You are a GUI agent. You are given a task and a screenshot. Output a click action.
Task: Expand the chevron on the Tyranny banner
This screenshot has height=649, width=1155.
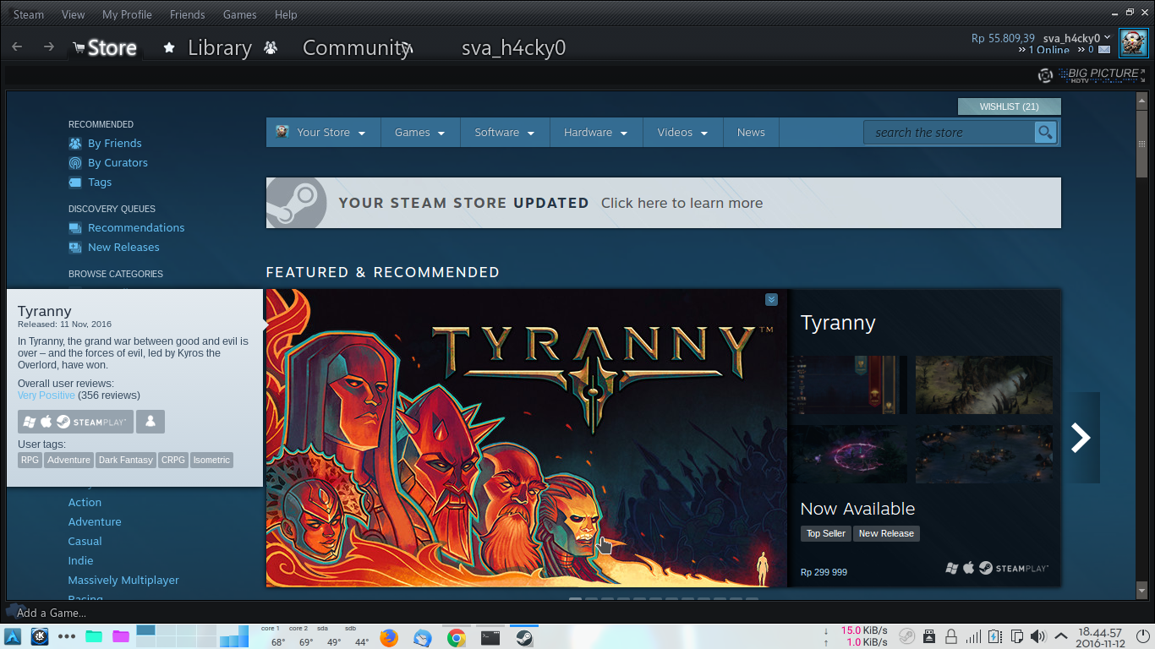(x=770, y=299)
